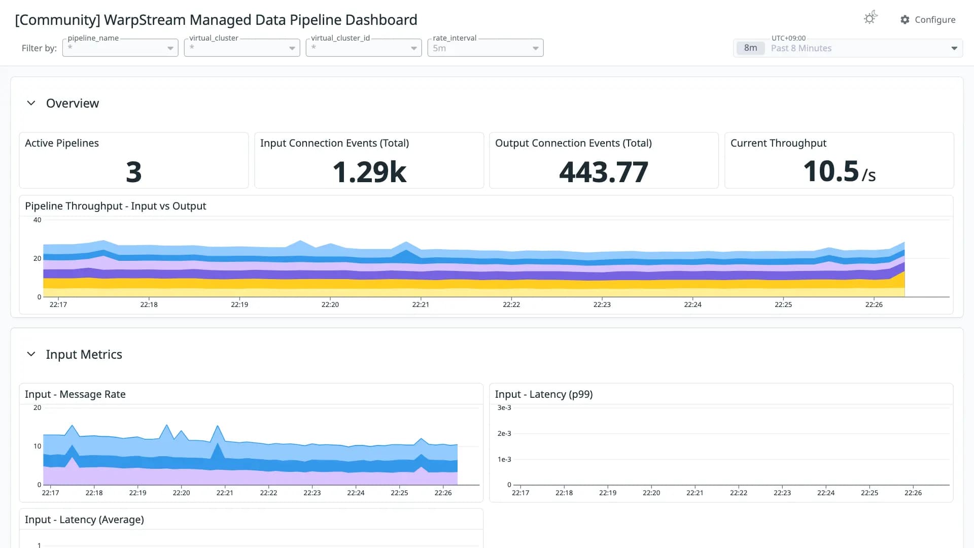Click the Pipeline Throughput - Input vs Output title
The height and width of the screenshot is (548, 974).
(x=116, y=206)
